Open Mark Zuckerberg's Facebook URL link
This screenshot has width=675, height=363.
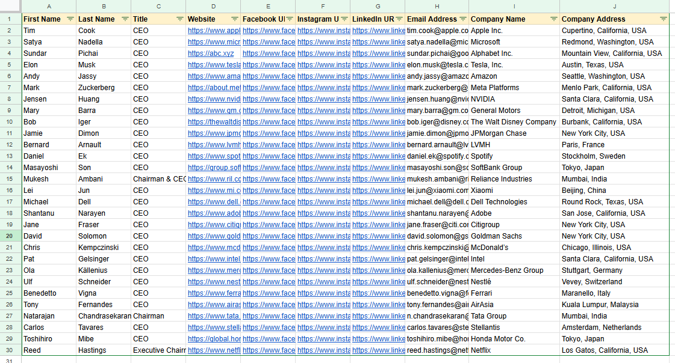point(269,88)
